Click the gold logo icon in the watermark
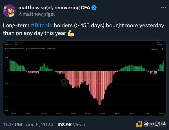The height and width of the screenshot is (130, 169). click(139, 123)
